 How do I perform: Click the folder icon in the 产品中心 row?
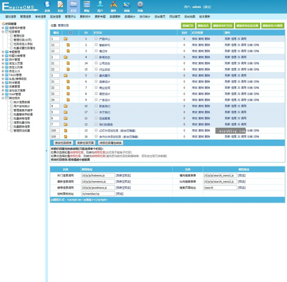(x=66, y=39)
